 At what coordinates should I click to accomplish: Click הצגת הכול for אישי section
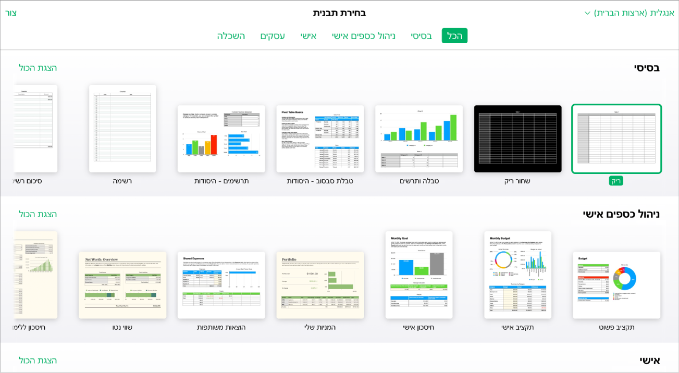pyautogui.click(x=38, y=360)
